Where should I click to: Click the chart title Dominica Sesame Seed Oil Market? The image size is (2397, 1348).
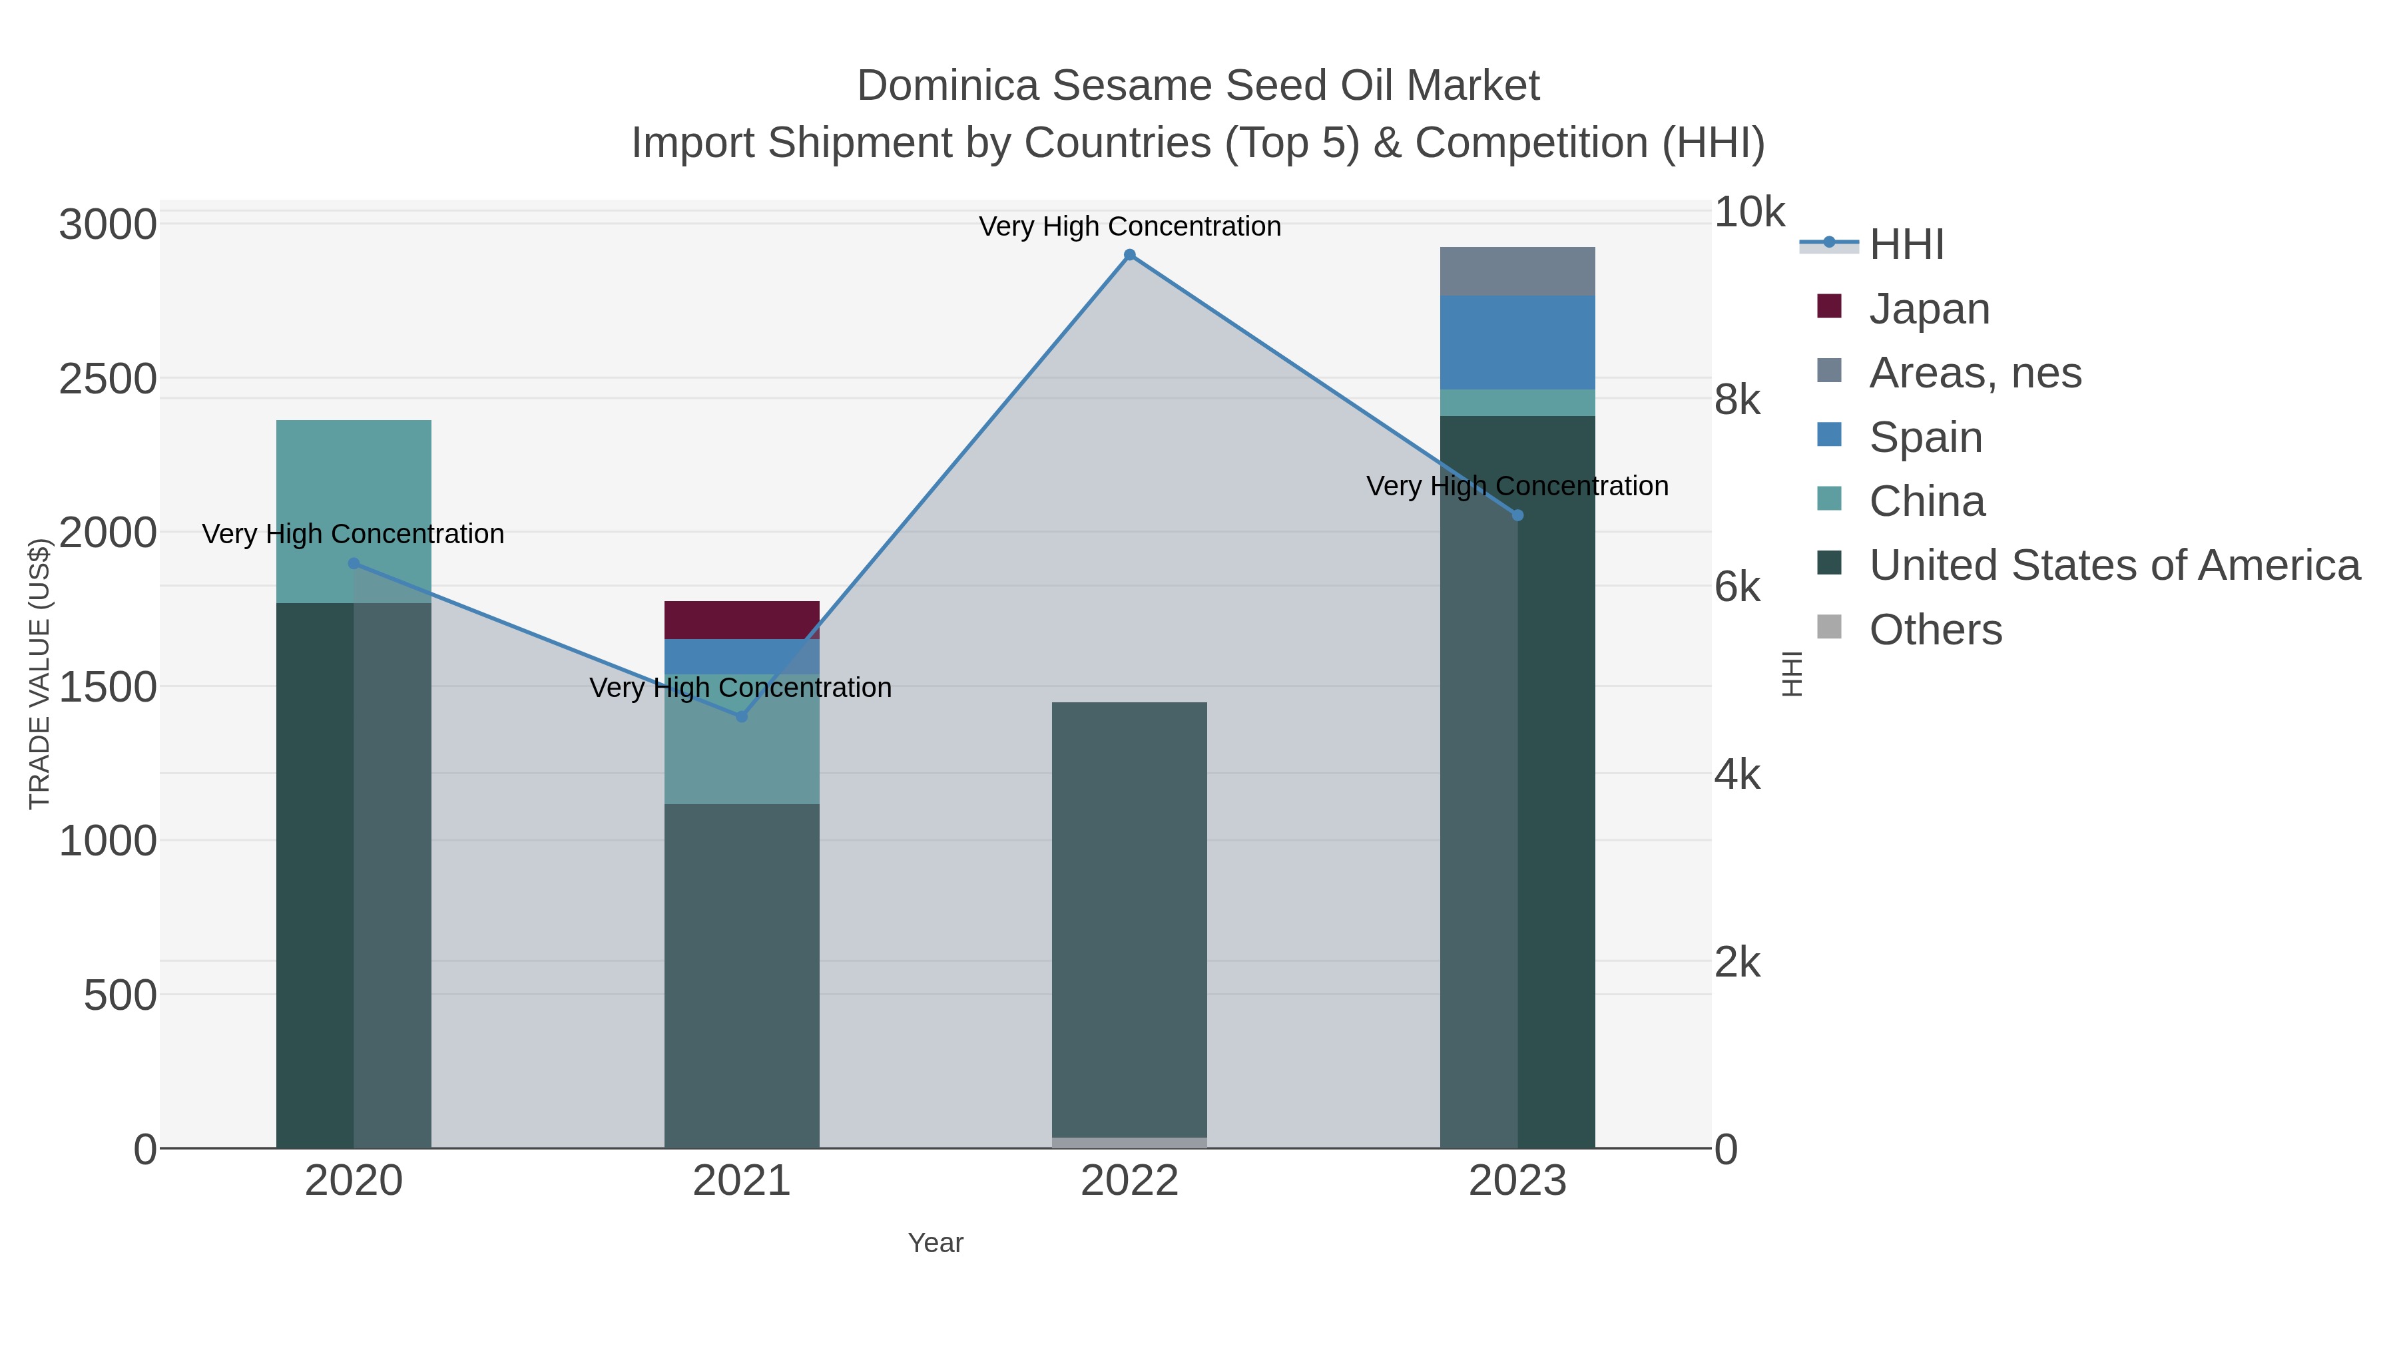(1198, 86)
